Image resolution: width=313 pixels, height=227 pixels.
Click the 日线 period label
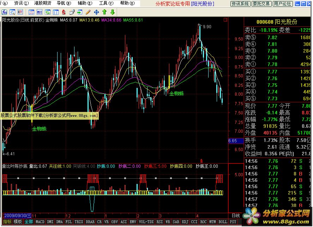(x=236, y=216)
